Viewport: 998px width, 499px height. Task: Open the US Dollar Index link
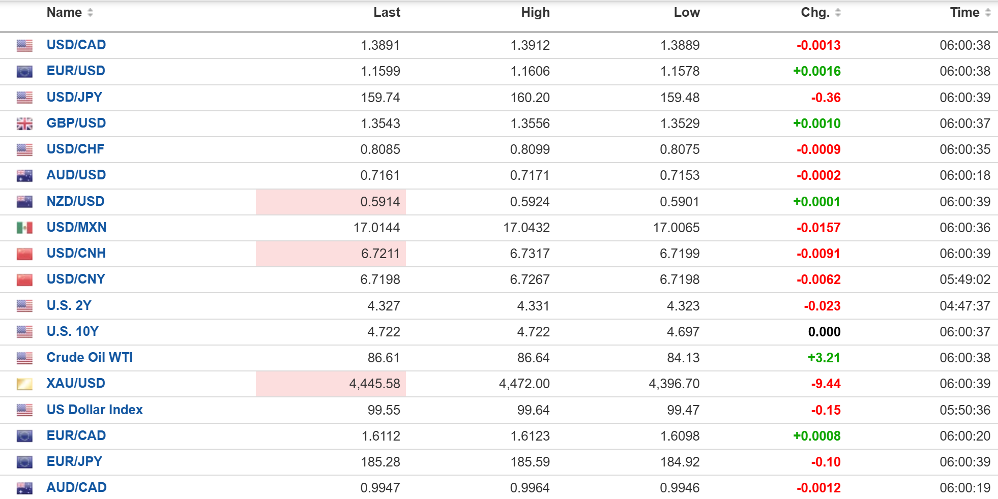tap(95, 410)
